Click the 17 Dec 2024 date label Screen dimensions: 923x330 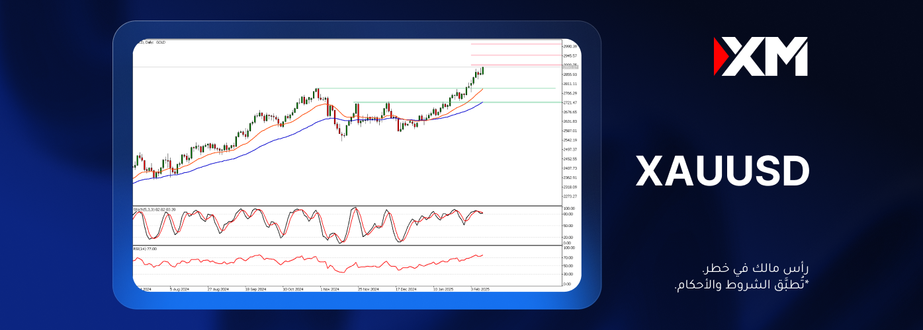click(x=406, y=288)
